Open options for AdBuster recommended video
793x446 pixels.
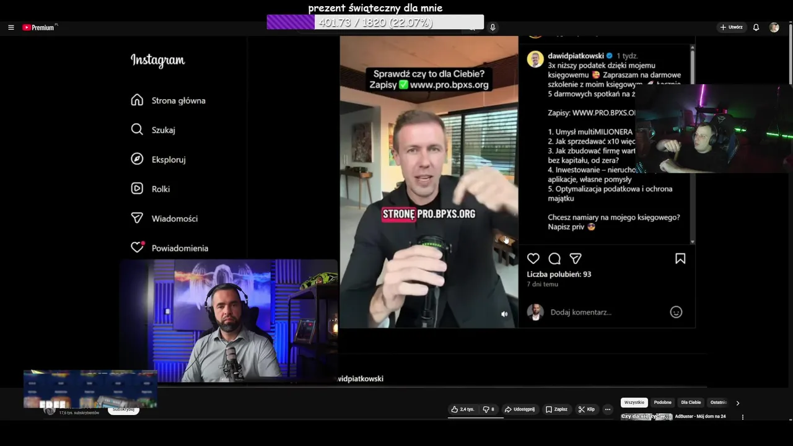point(742,417)
